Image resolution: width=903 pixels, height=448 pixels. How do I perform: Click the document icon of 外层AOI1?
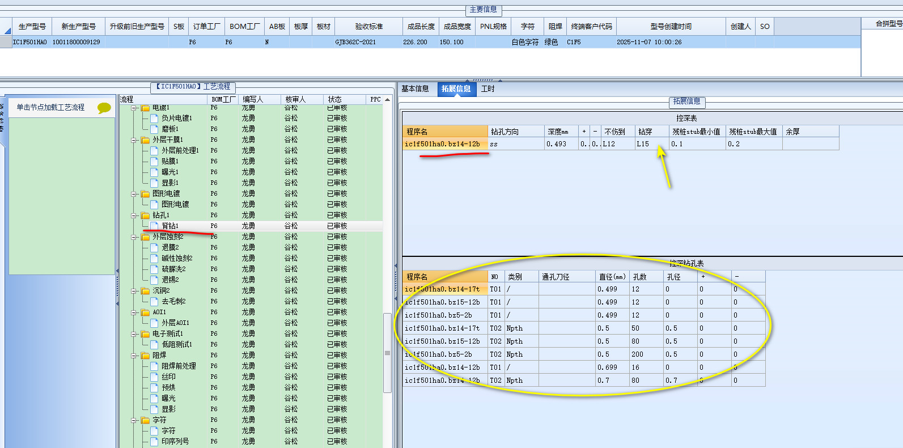coord(154,323)
